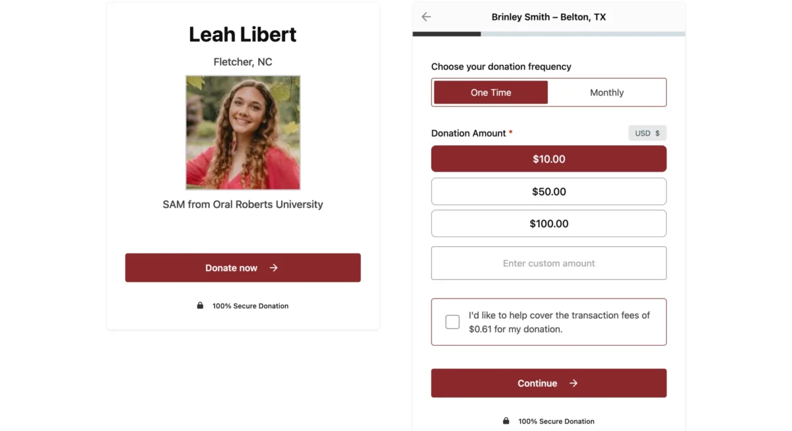The height and width of the screenshot is (431, 792).
Task: Select One Time donation frequency
Action: 490,92
